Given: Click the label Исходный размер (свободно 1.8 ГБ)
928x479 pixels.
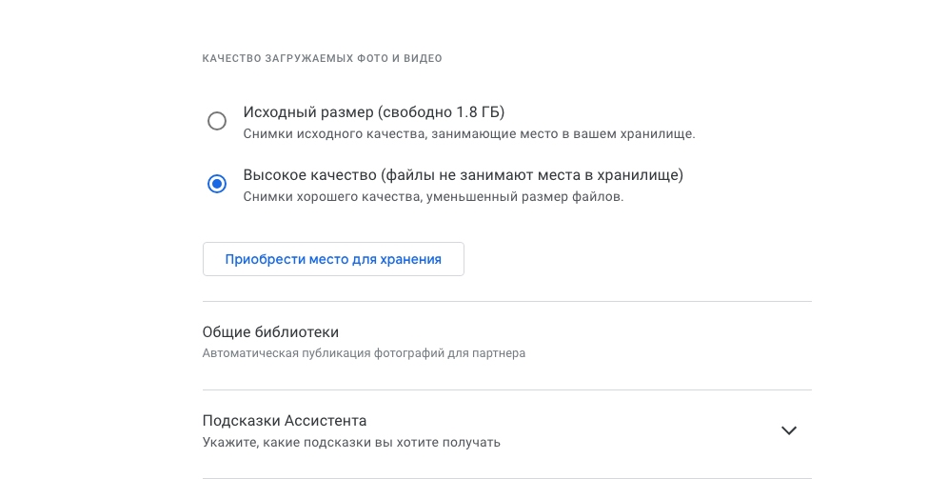Looking at the screenshot, I should tap(374, 112).
